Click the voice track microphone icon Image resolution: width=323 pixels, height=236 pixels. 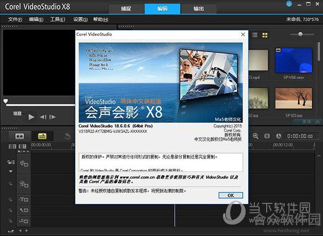[24, 210]
